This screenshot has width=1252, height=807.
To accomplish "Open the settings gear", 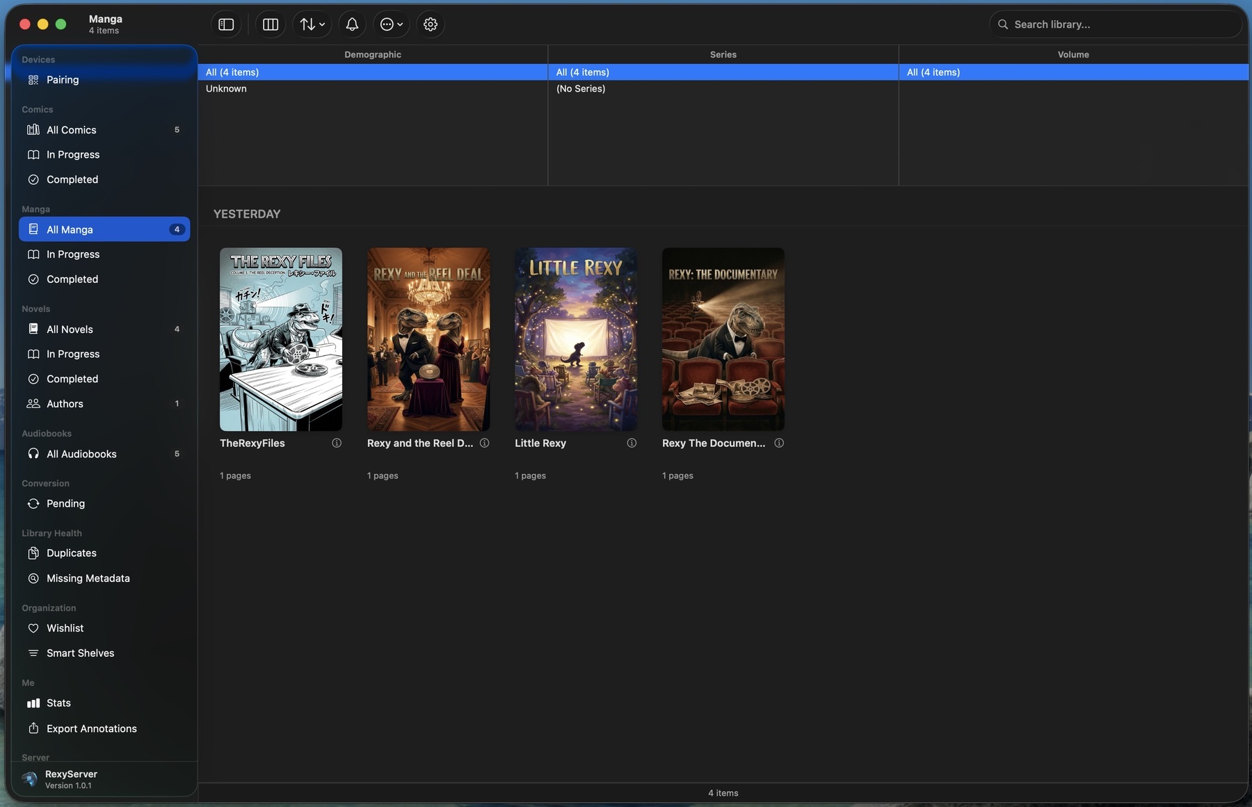I will [x=431, y=24].
